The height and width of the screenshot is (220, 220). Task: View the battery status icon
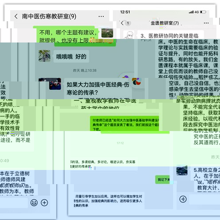click(203, 12)
